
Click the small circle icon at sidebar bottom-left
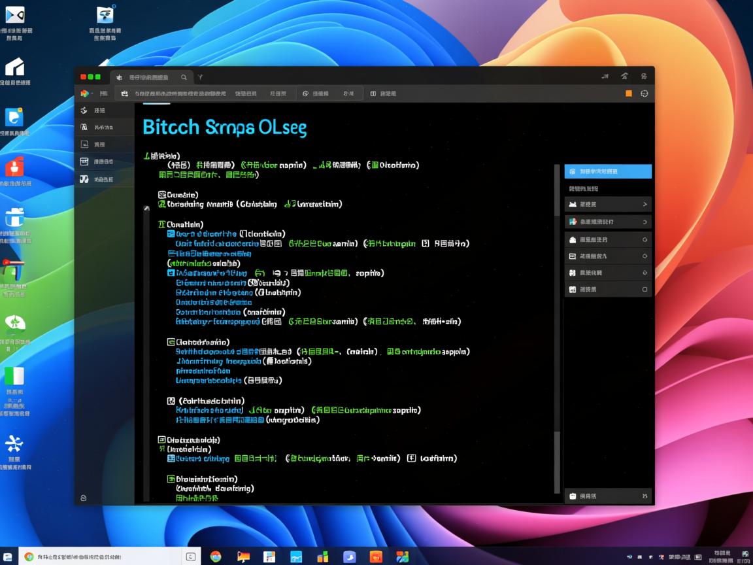(x=84, y=498)
